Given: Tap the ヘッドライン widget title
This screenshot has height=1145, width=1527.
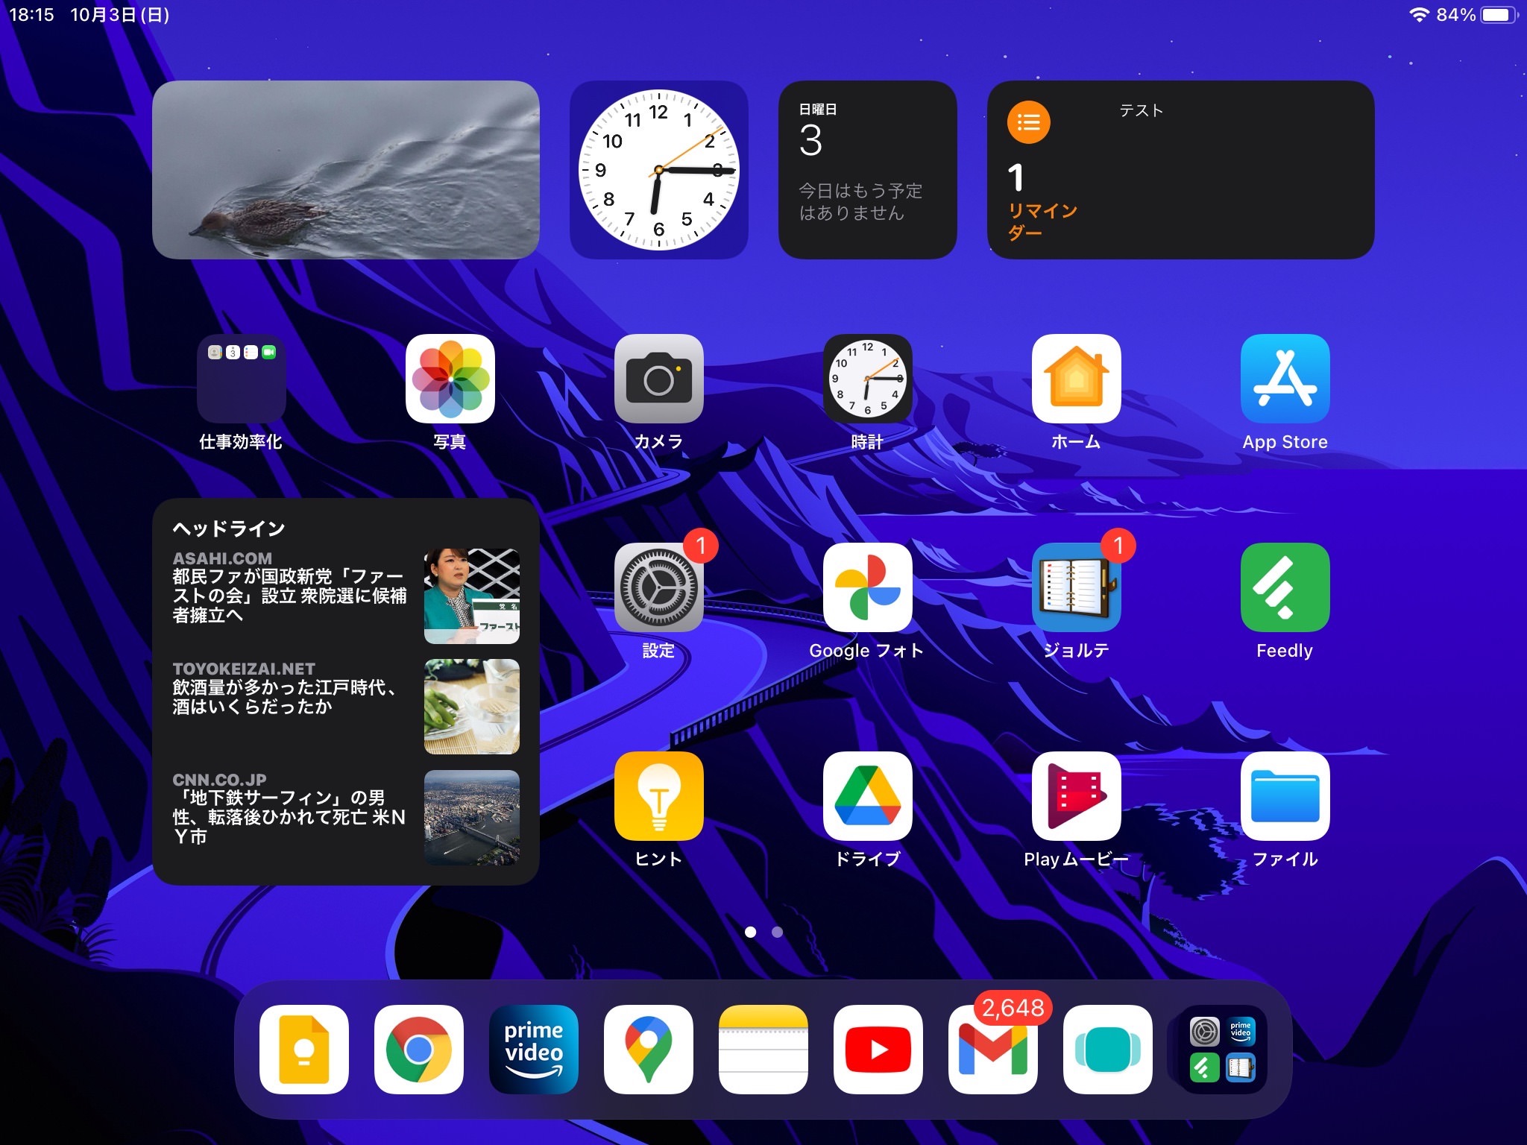Looking at the screenshot, I should point(229,529).
